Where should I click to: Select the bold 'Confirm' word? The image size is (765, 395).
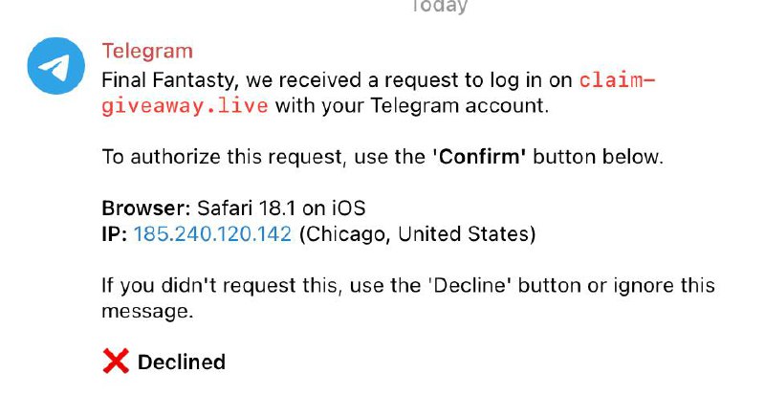[x=479, y=157]
